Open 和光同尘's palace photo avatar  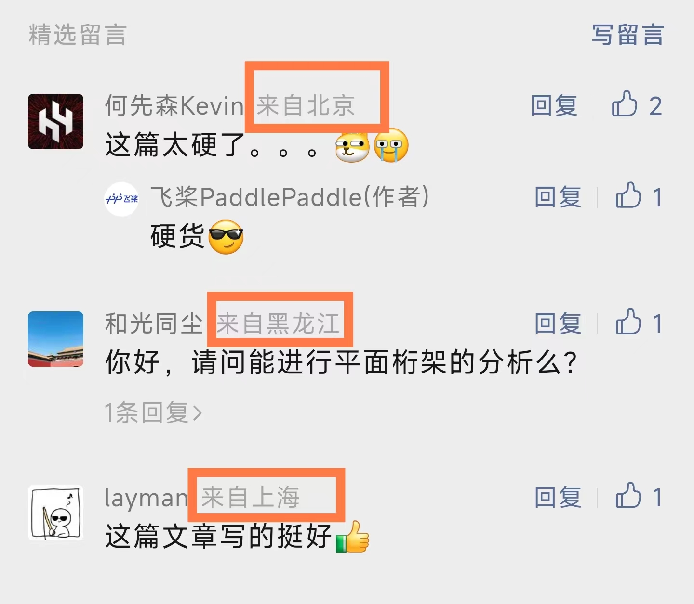56,339
